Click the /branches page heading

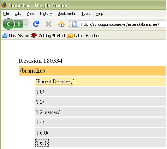point(32,71)
